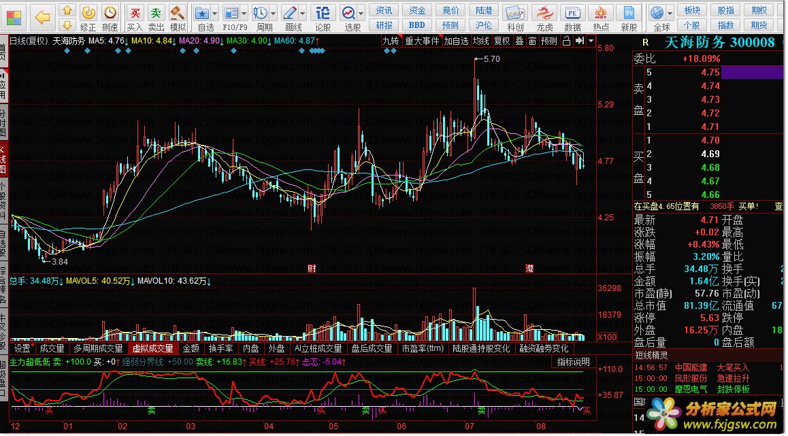Open the 数据 PE icon

tap(572, 13)
